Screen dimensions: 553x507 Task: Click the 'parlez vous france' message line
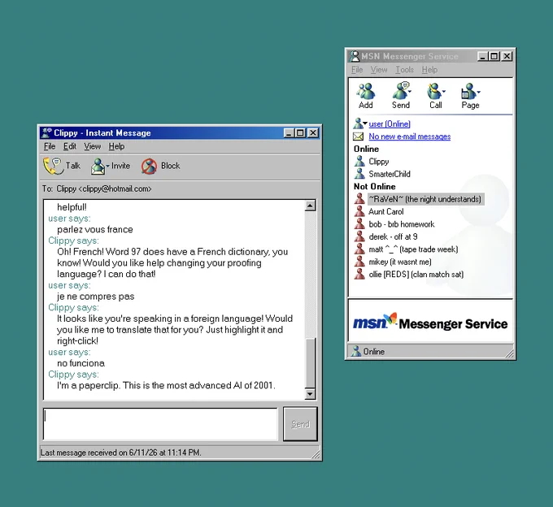95,229
